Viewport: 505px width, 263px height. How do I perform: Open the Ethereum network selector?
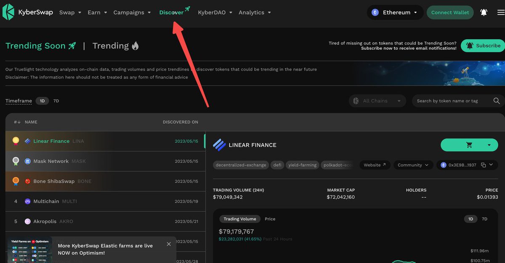395,13
